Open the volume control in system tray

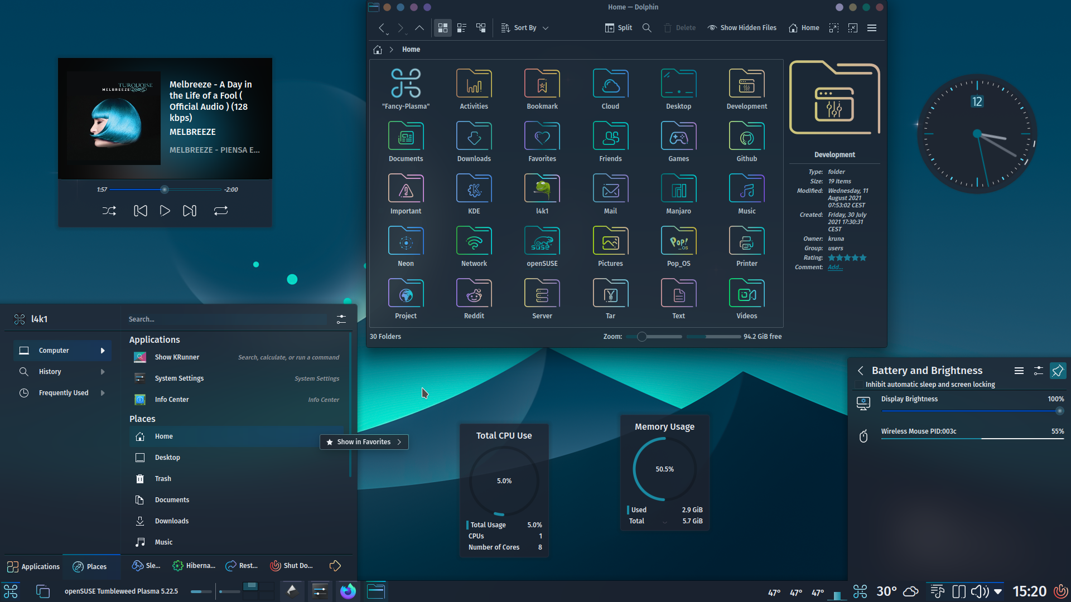pyautogui.click(x=980, y=591)
